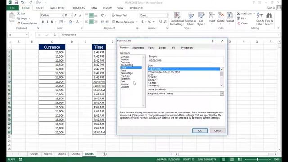Open the Clear eraser menu
The image size is (288, 162).
coord(243,23)
